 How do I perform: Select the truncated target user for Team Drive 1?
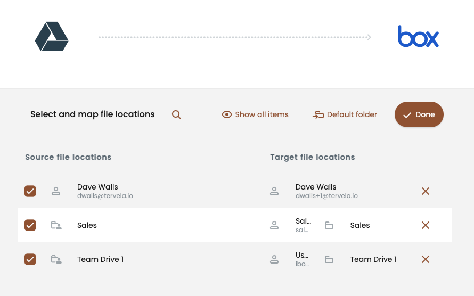tap(302, 259)
